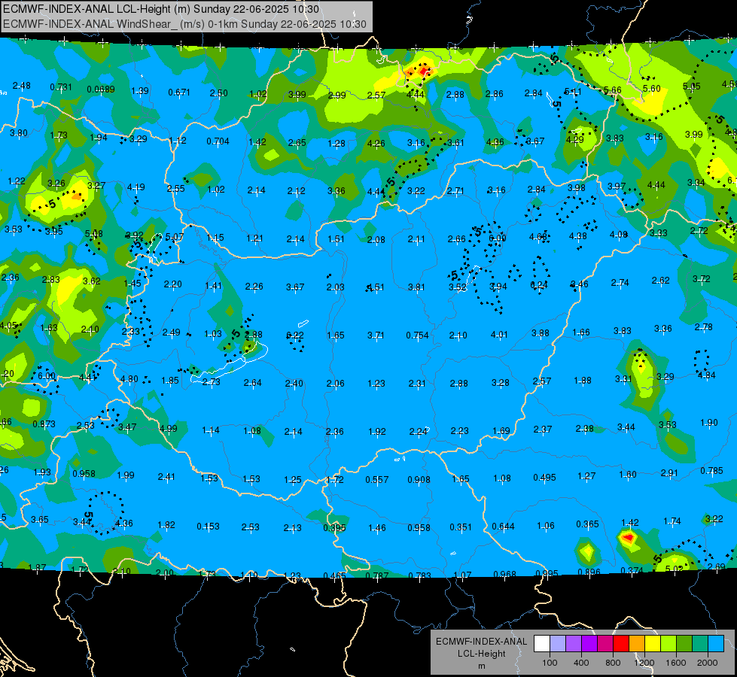737x677 pixels.
Task: Click the wind shear value 0.731
Action: click(61, 87)
